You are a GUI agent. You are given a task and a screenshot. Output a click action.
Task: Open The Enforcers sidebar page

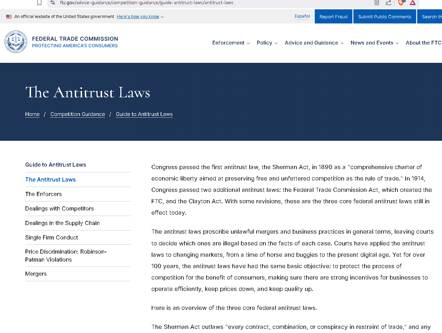click(43, 194)
